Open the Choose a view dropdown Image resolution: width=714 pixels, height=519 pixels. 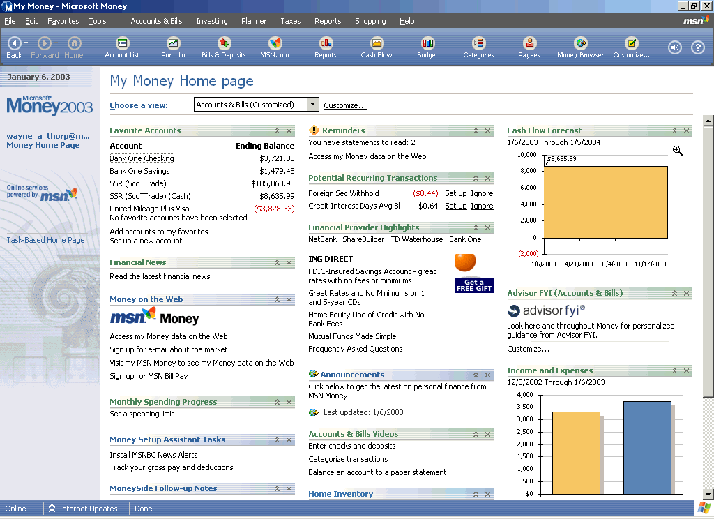click(x=313, y=105)
